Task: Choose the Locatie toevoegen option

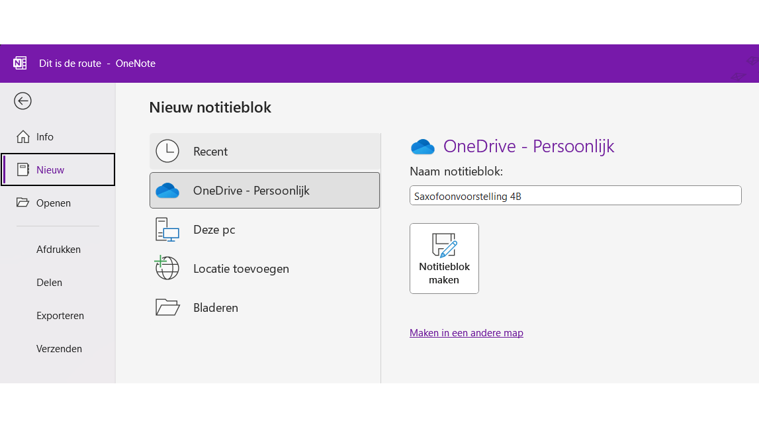Action: pyautogui.click(x=241, y=269)
